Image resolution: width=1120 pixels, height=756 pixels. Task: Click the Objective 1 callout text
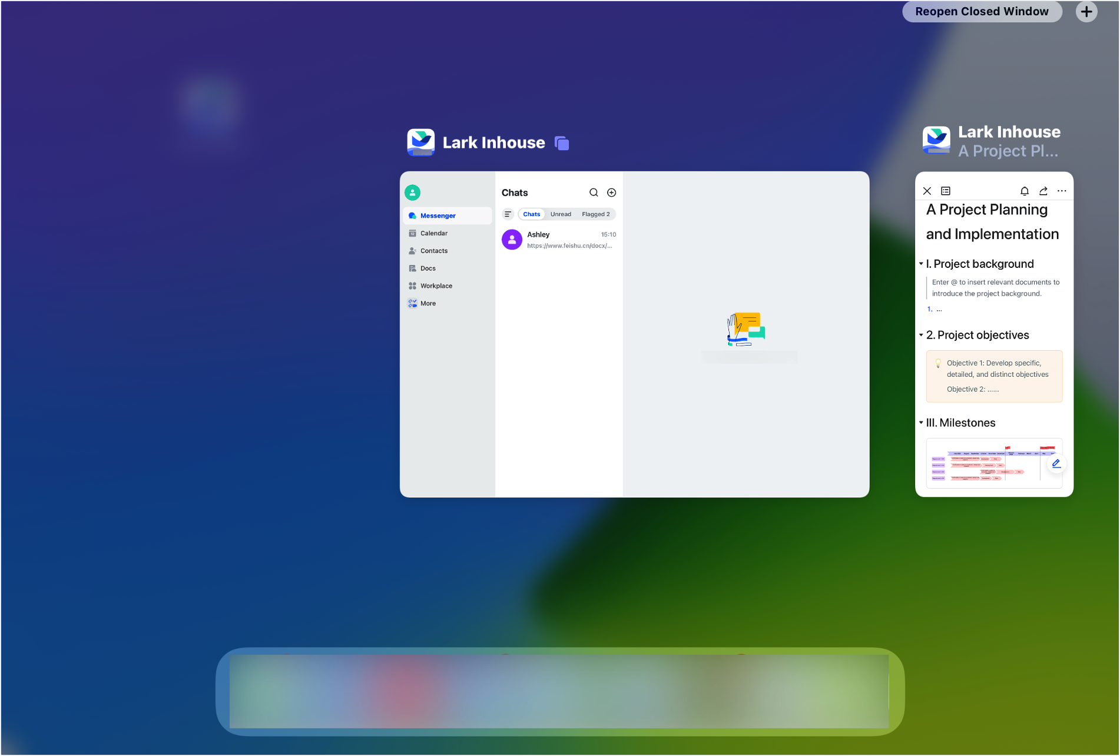click(998, 369)
